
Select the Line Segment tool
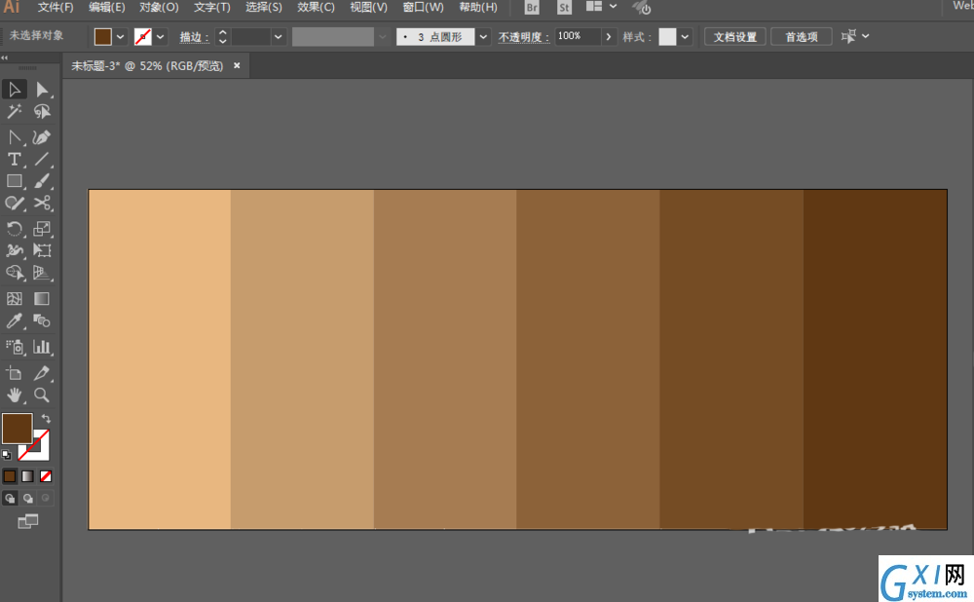click(x=42, y=159)
